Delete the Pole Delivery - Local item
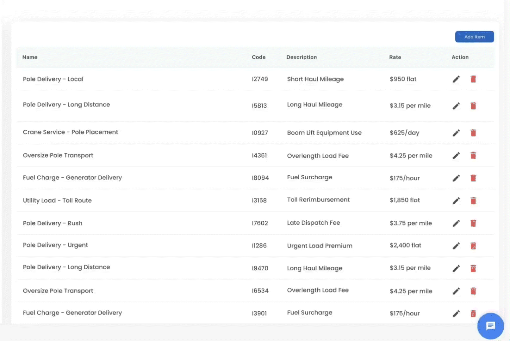The height and width of the screenshot is (341, 510). [x=473, y=79]
